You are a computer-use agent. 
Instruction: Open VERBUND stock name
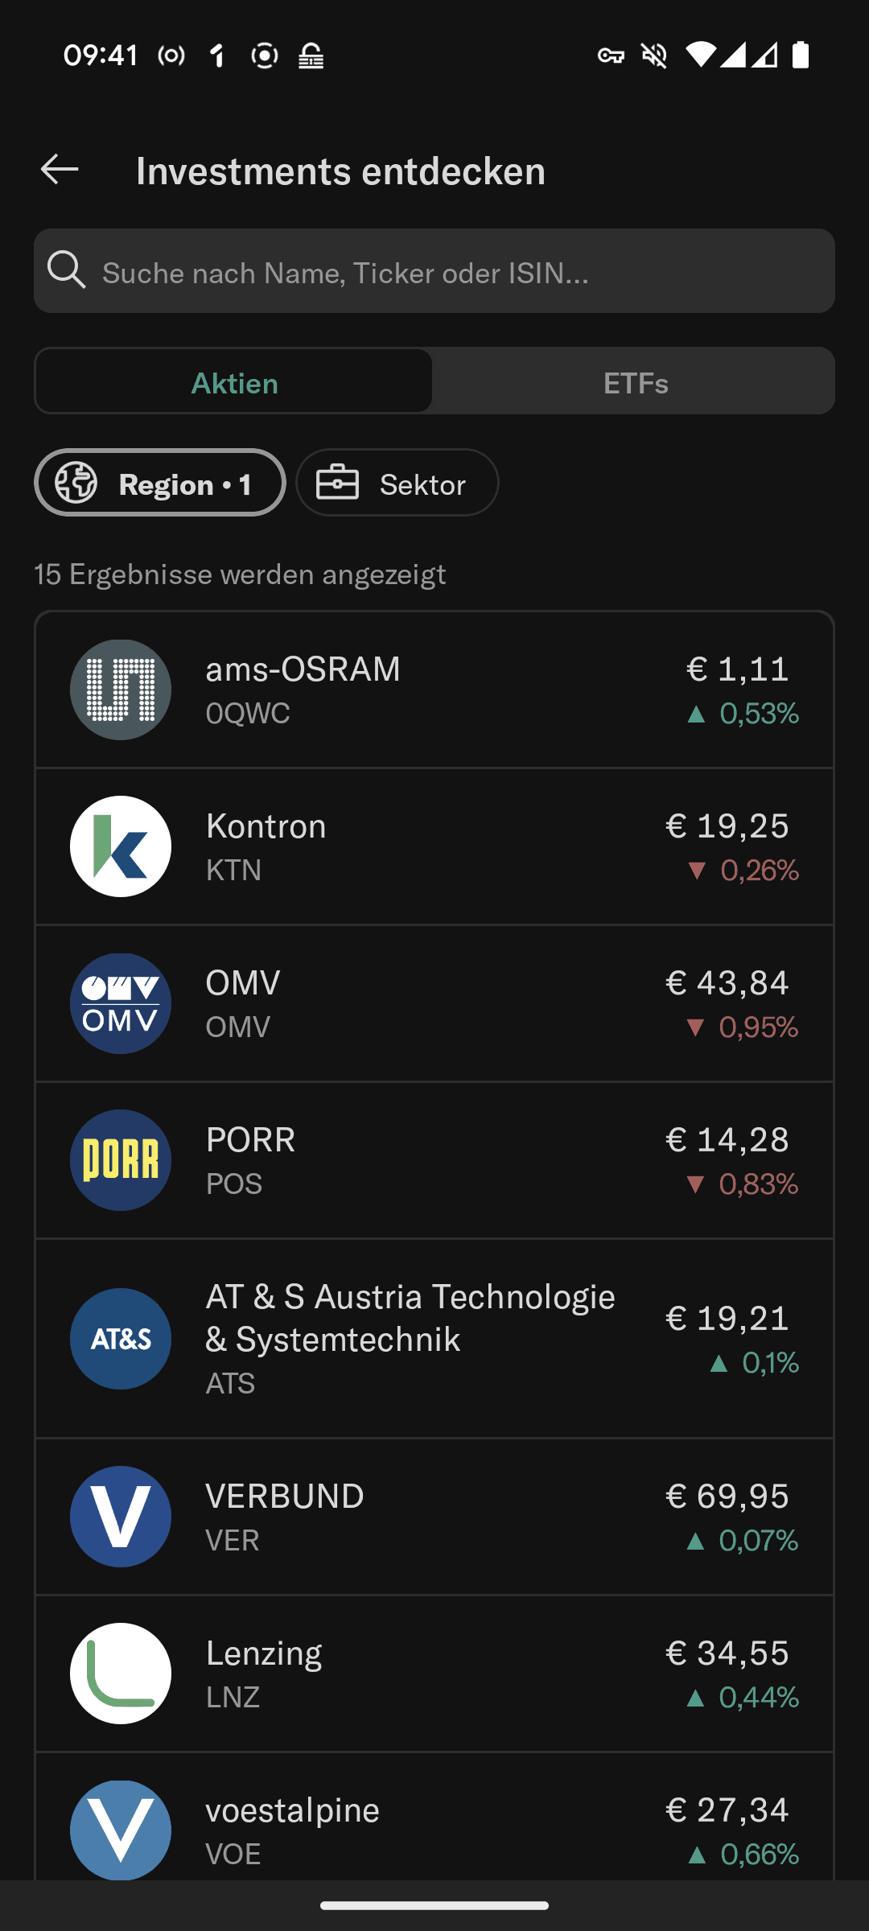(x=285, y=1497)
